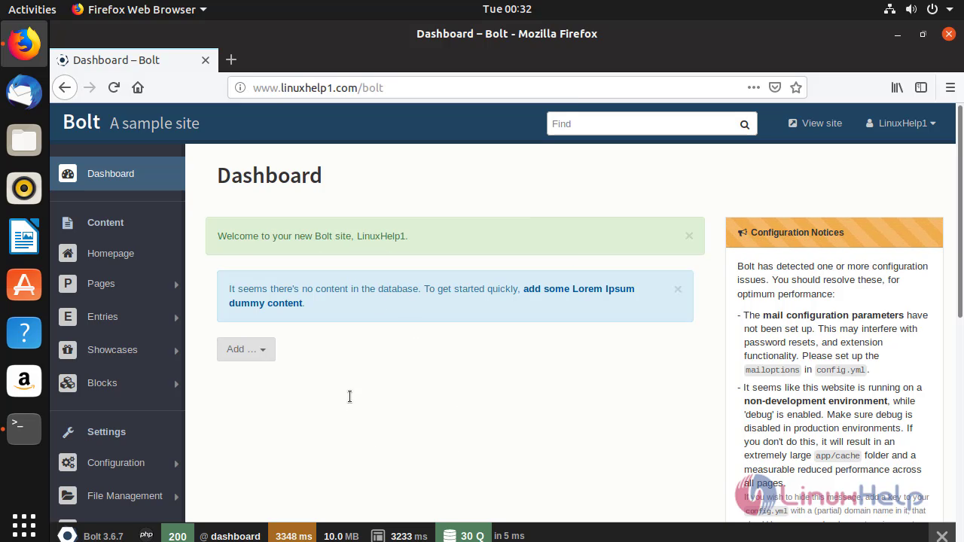This screenshot has width=964, height=542.
Task: Click the Blocks cubes icon
Action: [68, 383]
